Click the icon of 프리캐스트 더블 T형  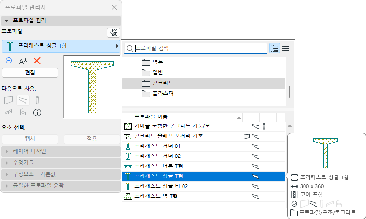[x=128, y=167]
